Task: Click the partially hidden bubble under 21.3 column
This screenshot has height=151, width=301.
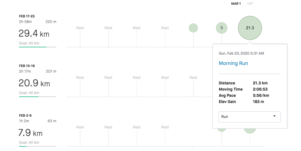Action: (x=250, y=131)
